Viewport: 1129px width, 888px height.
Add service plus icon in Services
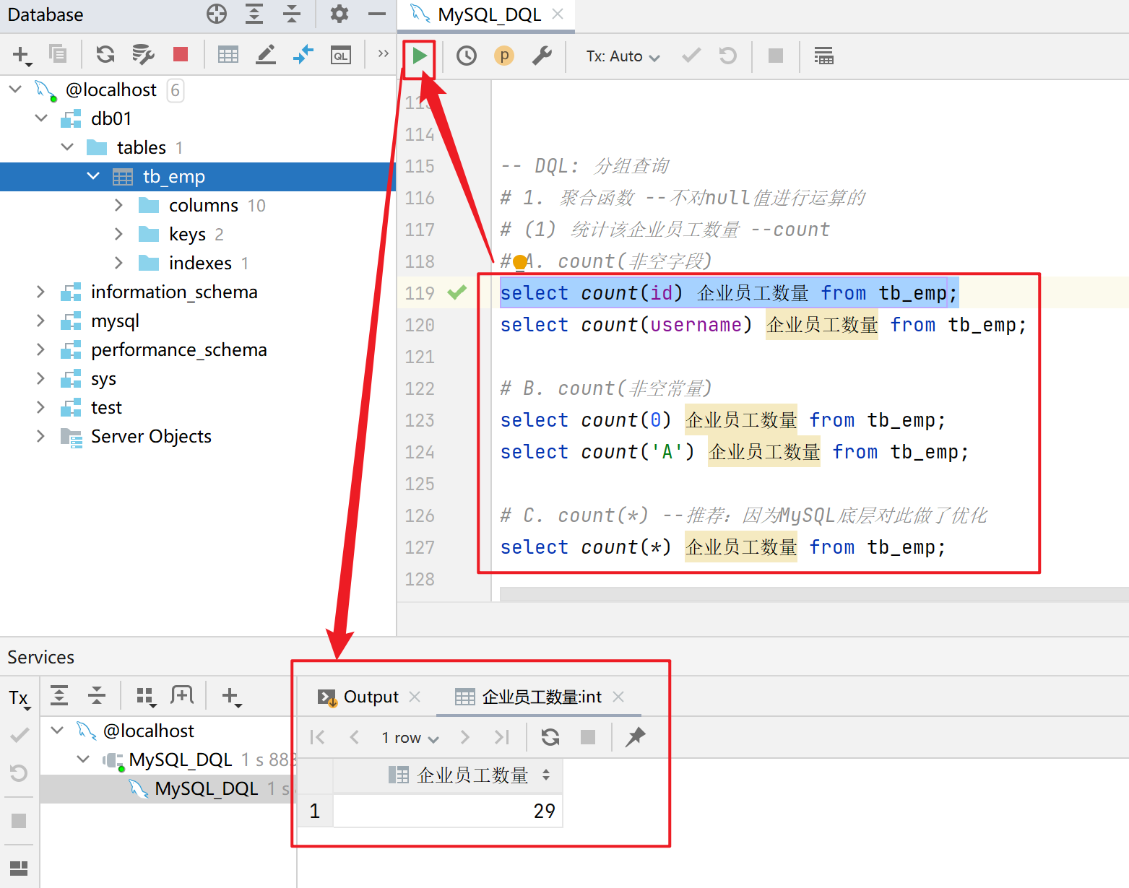coord(230,696)
